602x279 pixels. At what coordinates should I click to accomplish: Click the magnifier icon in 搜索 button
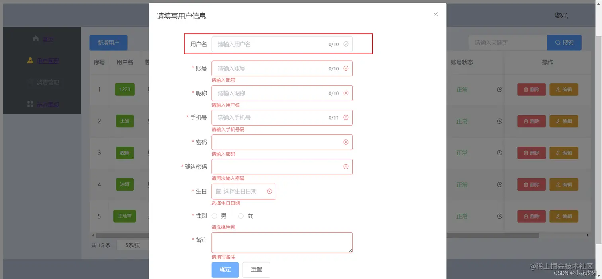558,42
